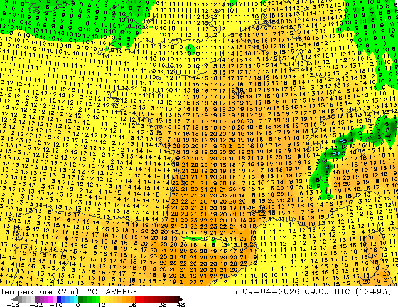Click the '38' legend scale label
This screenshot has width=398, height=307.
(163, 304)
